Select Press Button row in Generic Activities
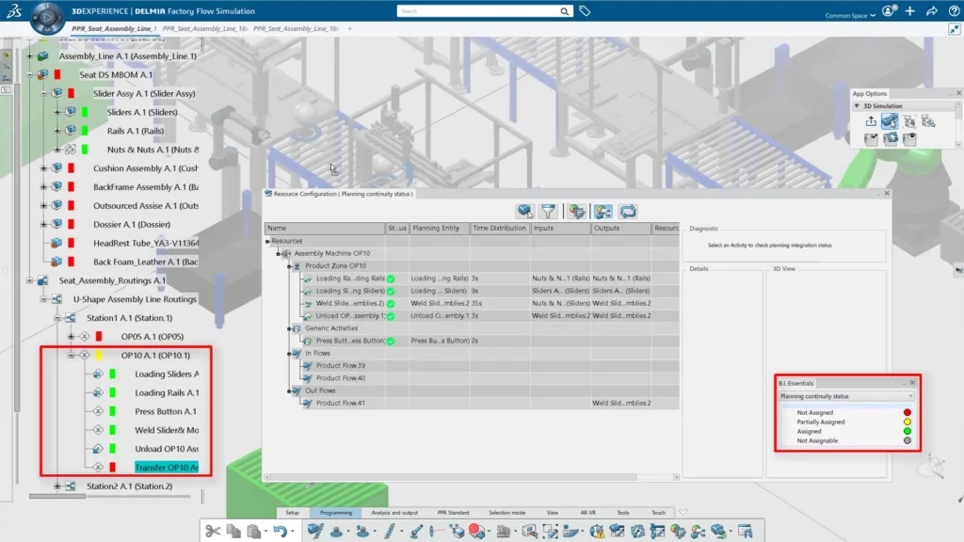 click(351, 341)
